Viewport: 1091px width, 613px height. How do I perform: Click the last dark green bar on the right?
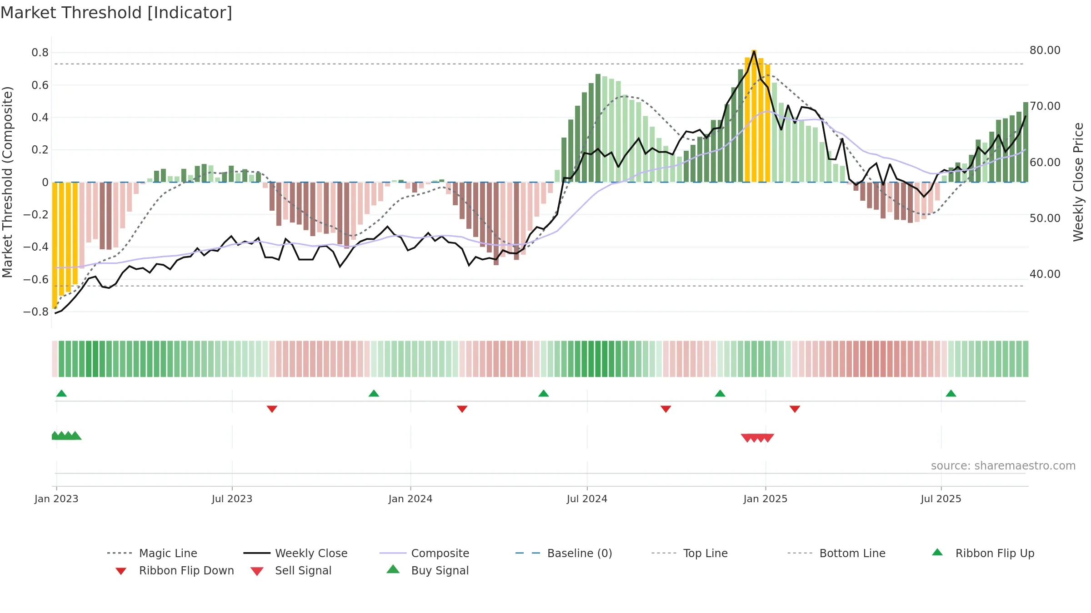point(1026,142)
